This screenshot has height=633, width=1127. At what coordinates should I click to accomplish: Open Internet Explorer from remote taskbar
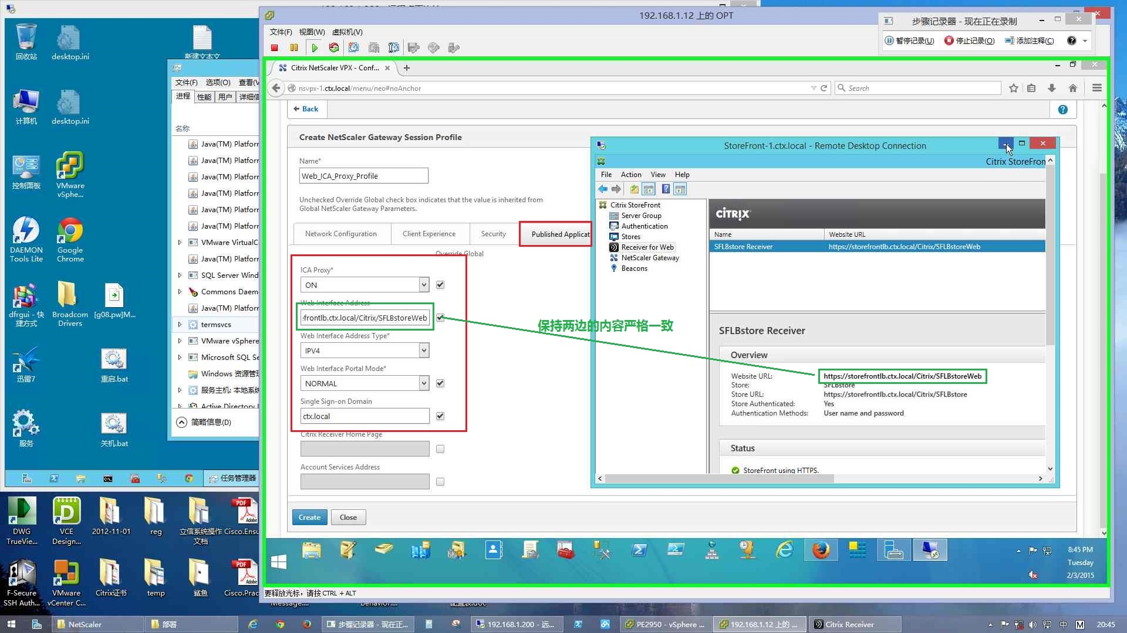pos(785,550)
